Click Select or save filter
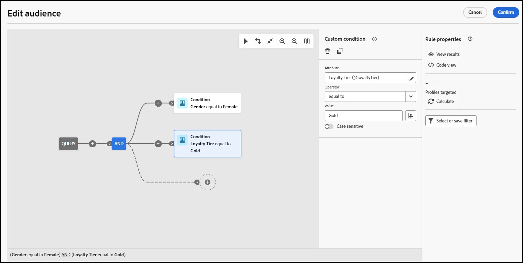 pos(451,121)
